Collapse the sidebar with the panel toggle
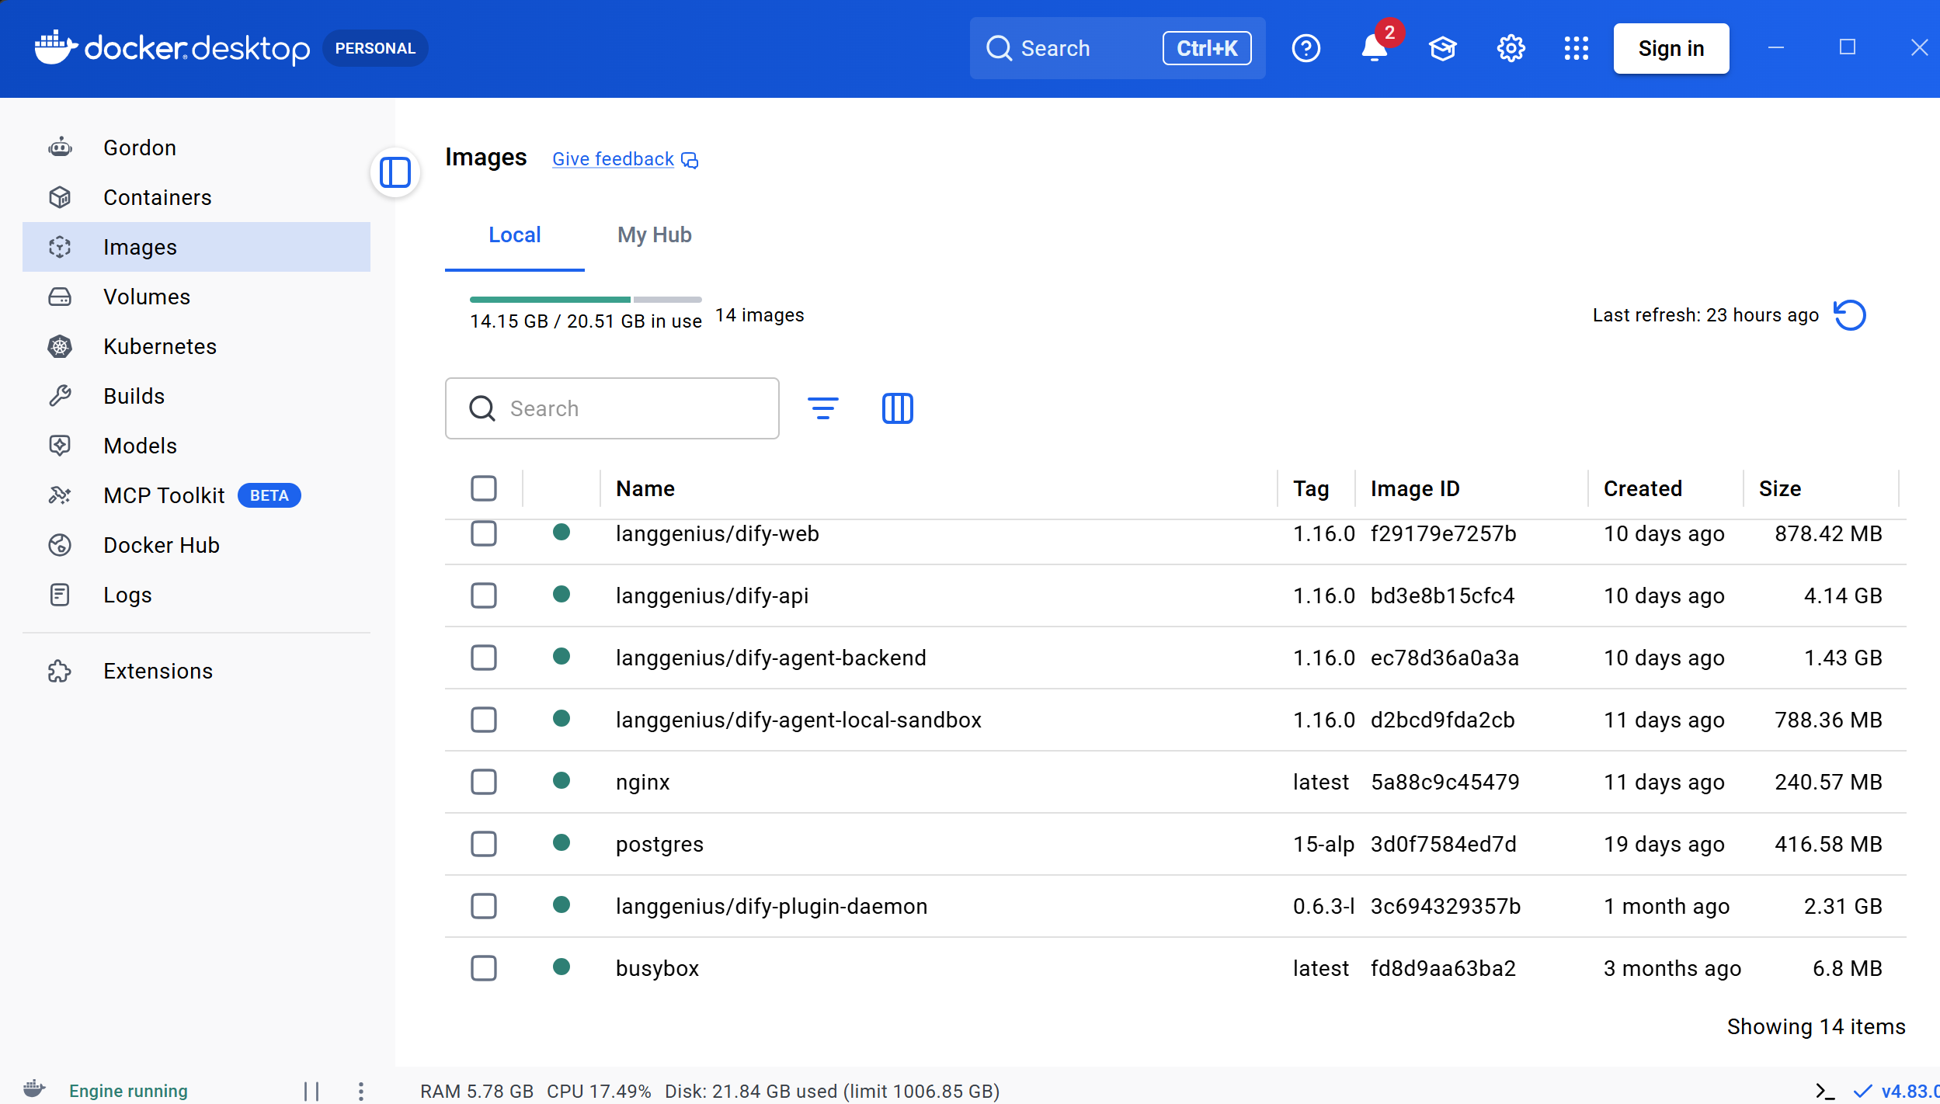 tap(395, 172)
